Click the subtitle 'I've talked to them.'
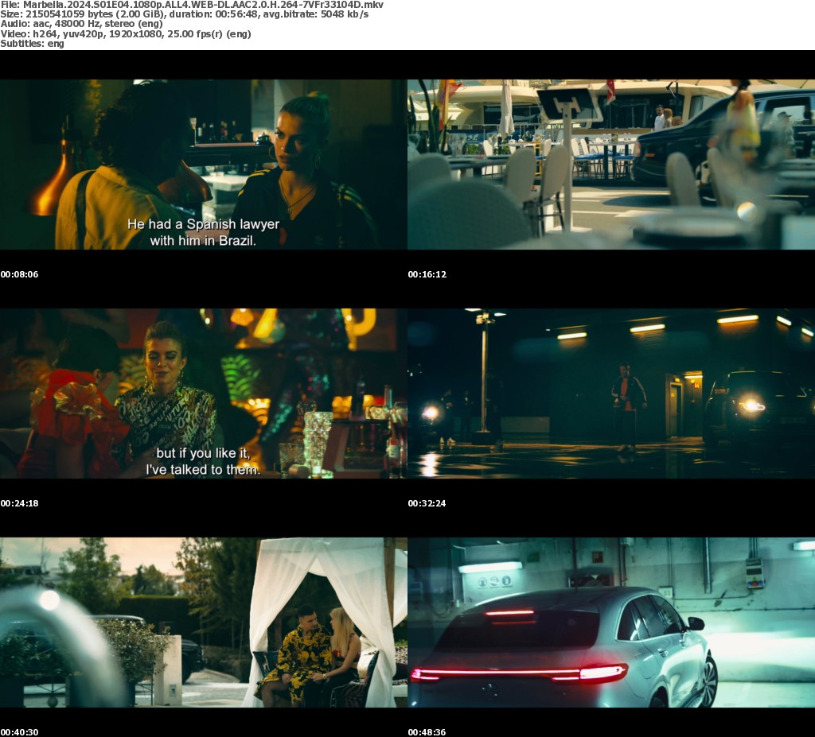 pos(203,469)
